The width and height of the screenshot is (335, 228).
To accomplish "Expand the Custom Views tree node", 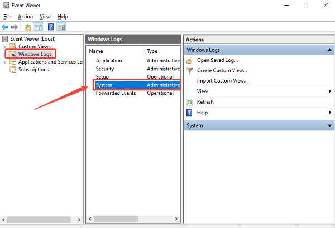I will point(5,46).
